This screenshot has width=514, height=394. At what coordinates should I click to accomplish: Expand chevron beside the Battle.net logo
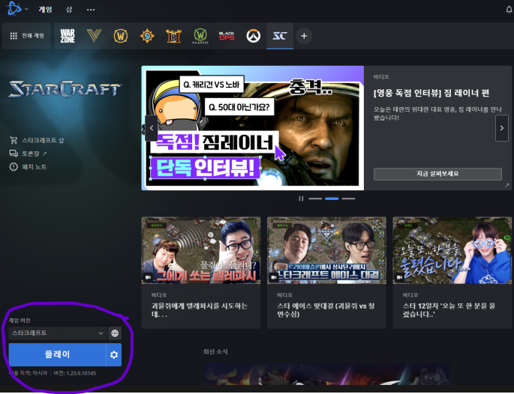click(26, 9)
